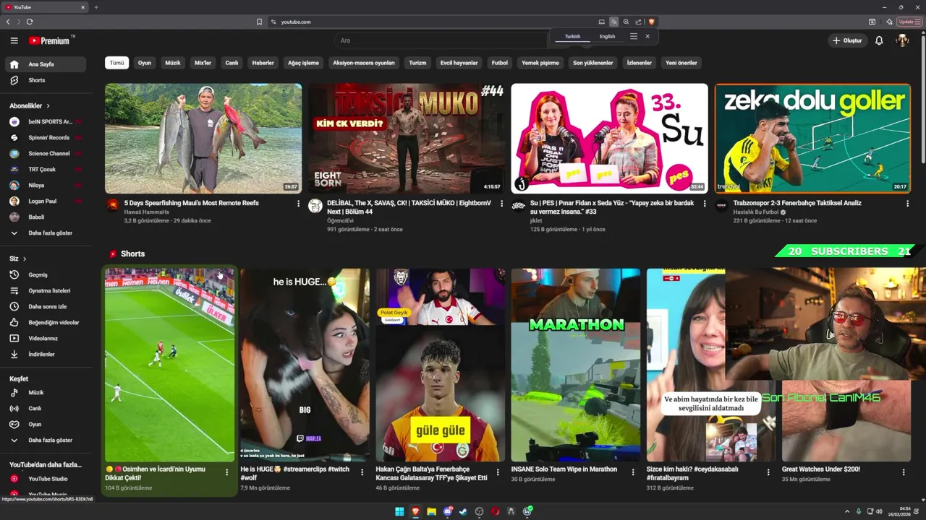Select the Oyun filter chip

145,63
